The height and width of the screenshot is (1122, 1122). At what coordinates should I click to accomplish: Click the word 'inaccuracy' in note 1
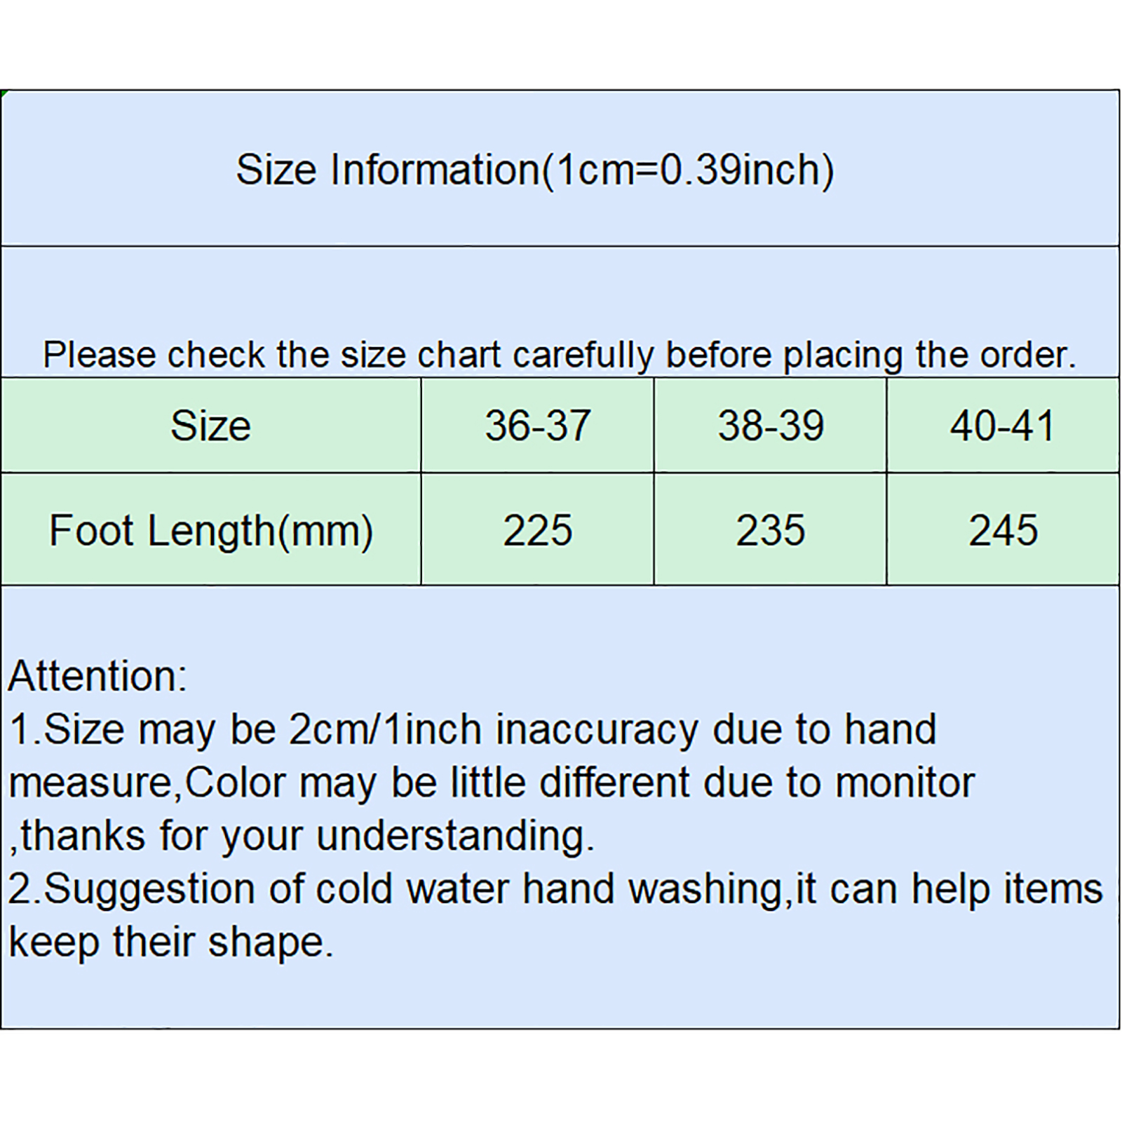click(597, 729)
